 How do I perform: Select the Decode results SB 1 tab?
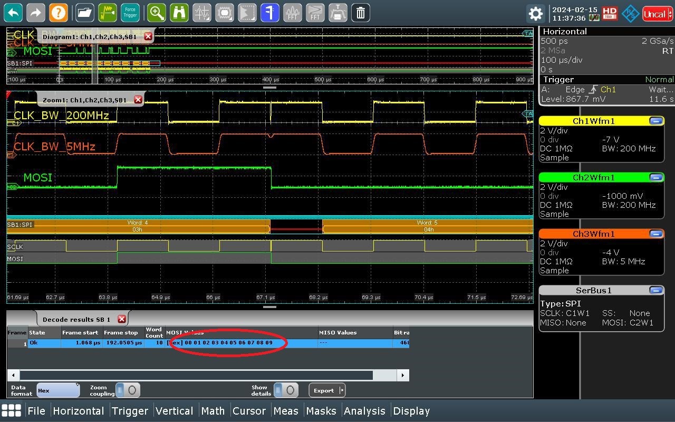point(75,319)
